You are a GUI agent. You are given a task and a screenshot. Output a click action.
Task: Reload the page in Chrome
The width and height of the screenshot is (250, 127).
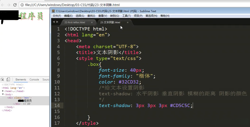tap(15, 5)
